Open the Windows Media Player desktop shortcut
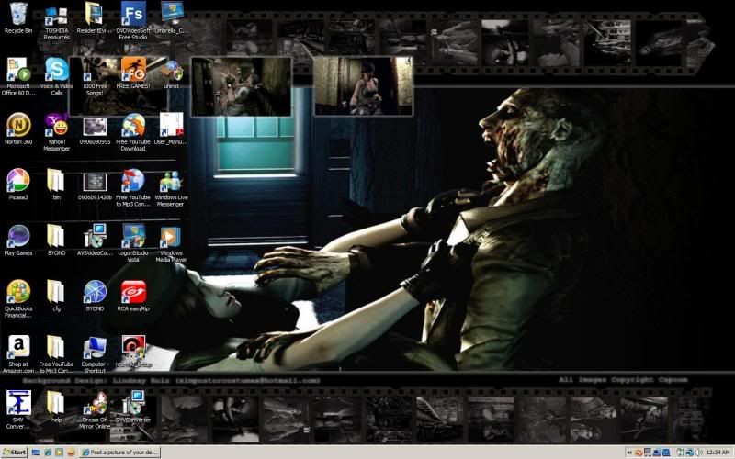This screenshot has height=459, width=735. tap(172, 243)
